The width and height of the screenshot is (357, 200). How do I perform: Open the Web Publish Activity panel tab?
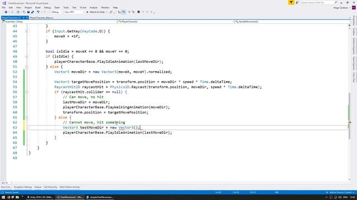[x=70, y=187]
